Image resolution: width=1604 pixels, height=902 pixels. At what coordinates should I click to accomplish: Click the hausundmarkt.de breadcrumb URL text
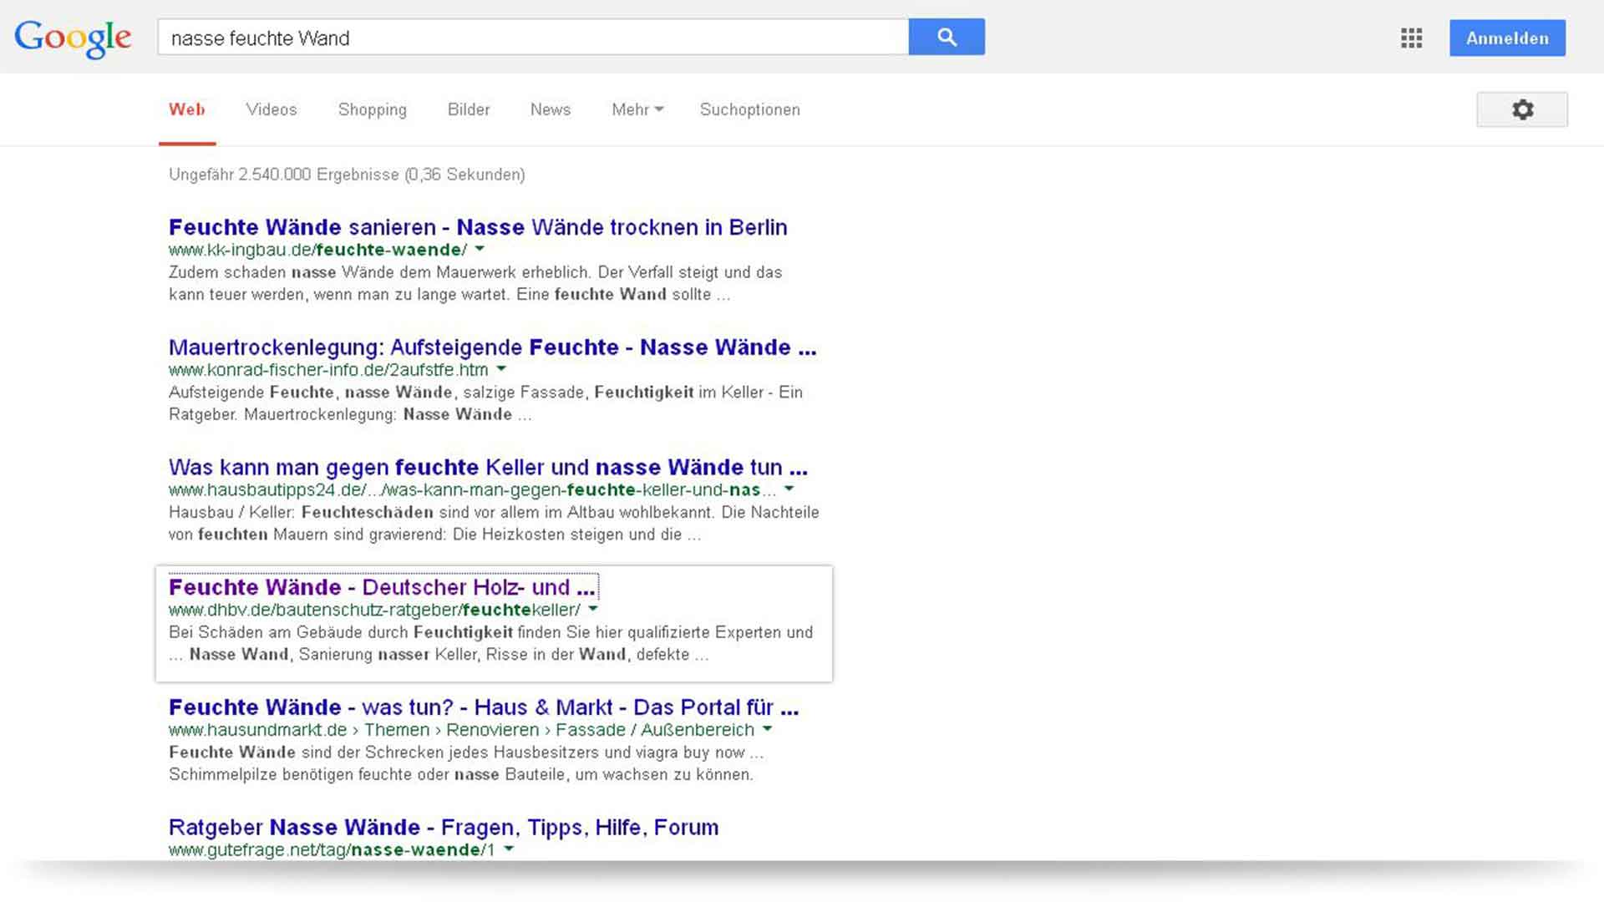pyautogui.click(x=461, y=730)
